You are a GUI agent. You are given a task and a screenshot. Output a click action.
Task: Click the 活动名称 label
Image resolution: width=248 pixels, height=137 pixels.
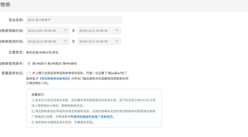16,20
